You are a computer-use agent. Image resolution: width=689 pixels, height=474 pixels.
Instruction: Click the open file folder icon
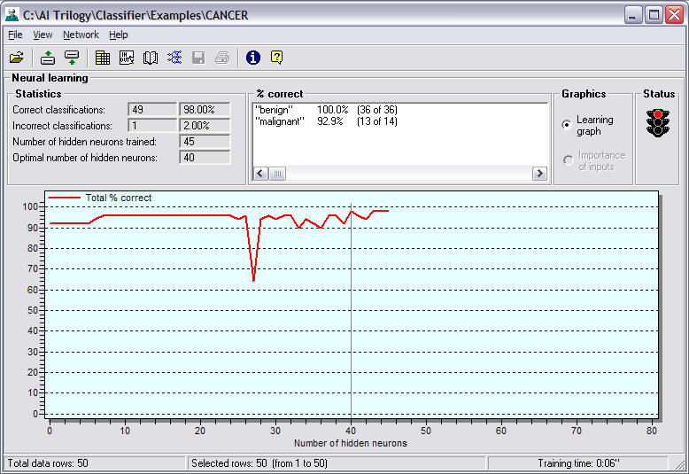click(17, 58)
